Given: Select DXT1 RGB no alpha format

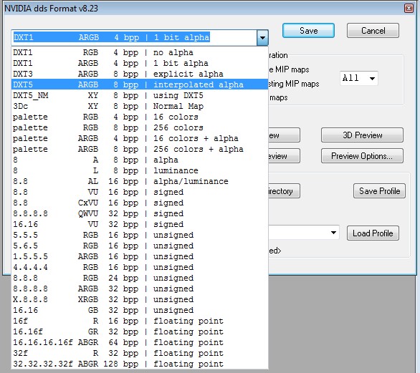Looking at the screenshot, I should click(x=140, y=52).
